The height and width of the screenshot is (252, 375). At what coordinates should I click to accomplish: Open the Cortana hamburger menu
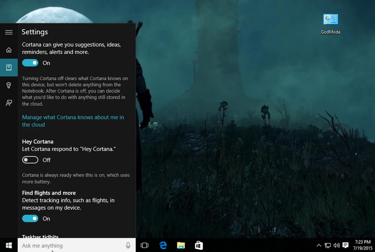(9, 32)
